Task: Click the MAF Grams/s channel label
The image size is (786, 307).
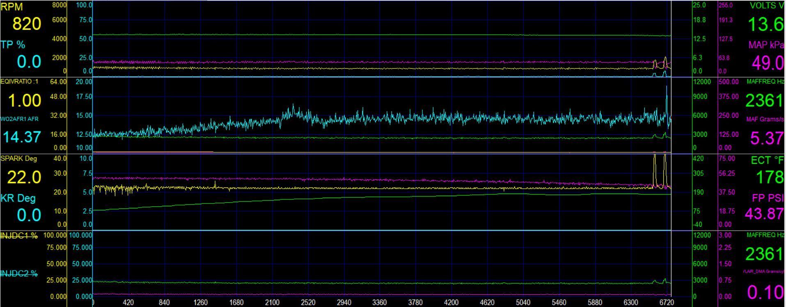Action: click(x=765, y=120)
